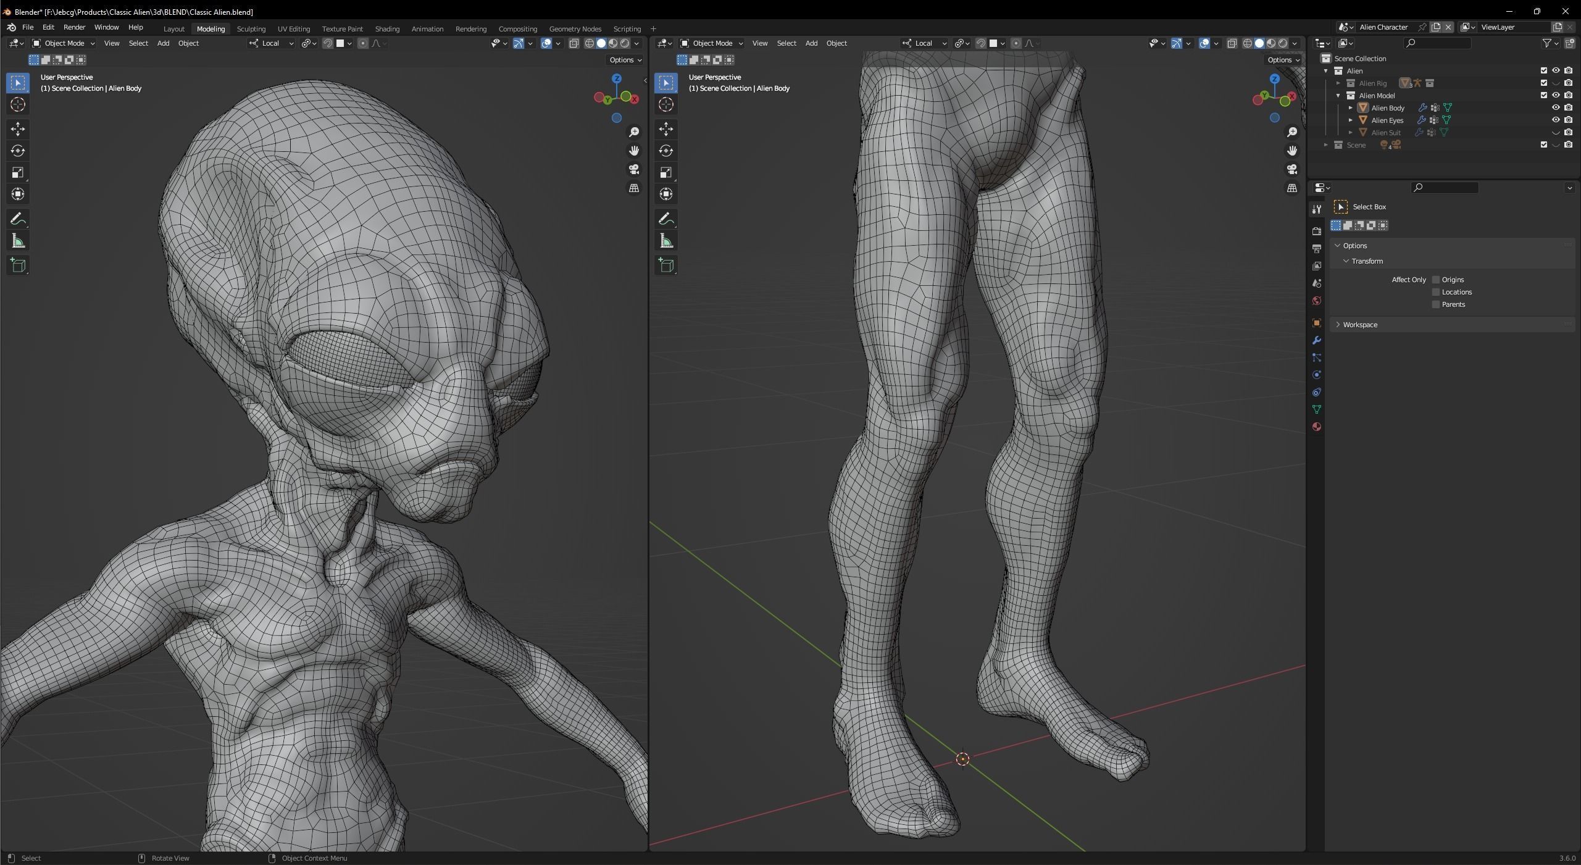Switch perspective/orthographic in right viewport

point(1292,188)
